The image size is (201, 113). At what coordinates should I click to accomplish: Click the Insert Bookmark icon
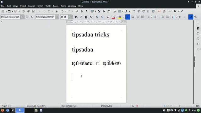pos(148,11)
